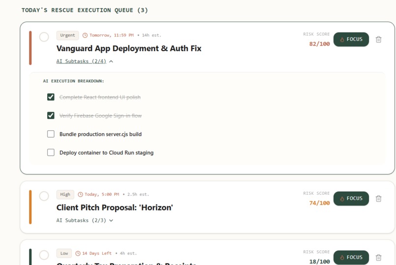Click the 74/100 risk score value
This screenshot has width=396, height=265.
click(x=319, y=203)
